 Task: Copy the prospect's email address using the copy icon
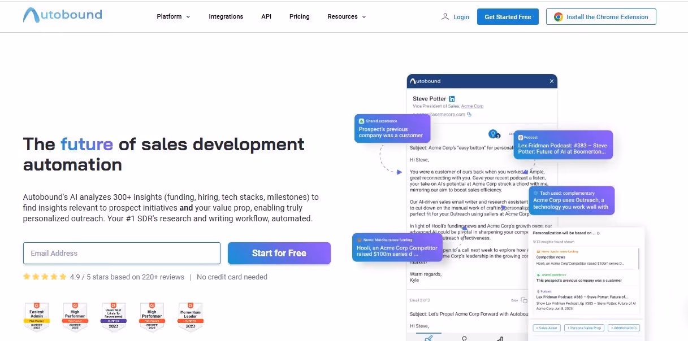[x=469, y=114]
